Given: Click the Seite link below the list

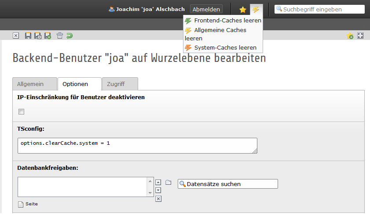Looking at the screenshot, I should (x=32, y=204).
